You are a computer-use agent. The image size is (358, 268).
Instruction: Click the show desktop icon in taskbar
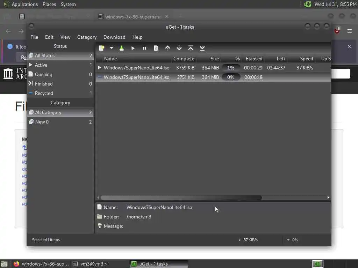[4, 264]
